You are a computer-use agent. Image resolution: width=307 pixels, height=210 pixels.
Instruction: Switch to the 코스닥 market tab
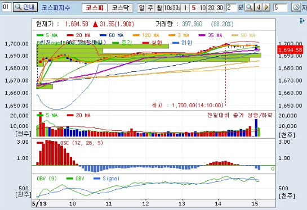pos(120,8)
